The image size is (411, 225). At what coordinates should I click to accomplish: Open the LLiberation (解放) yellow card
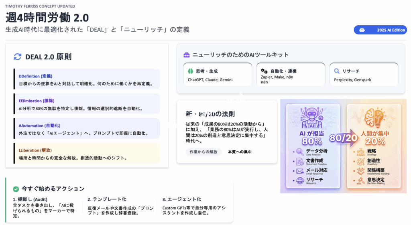86,153
